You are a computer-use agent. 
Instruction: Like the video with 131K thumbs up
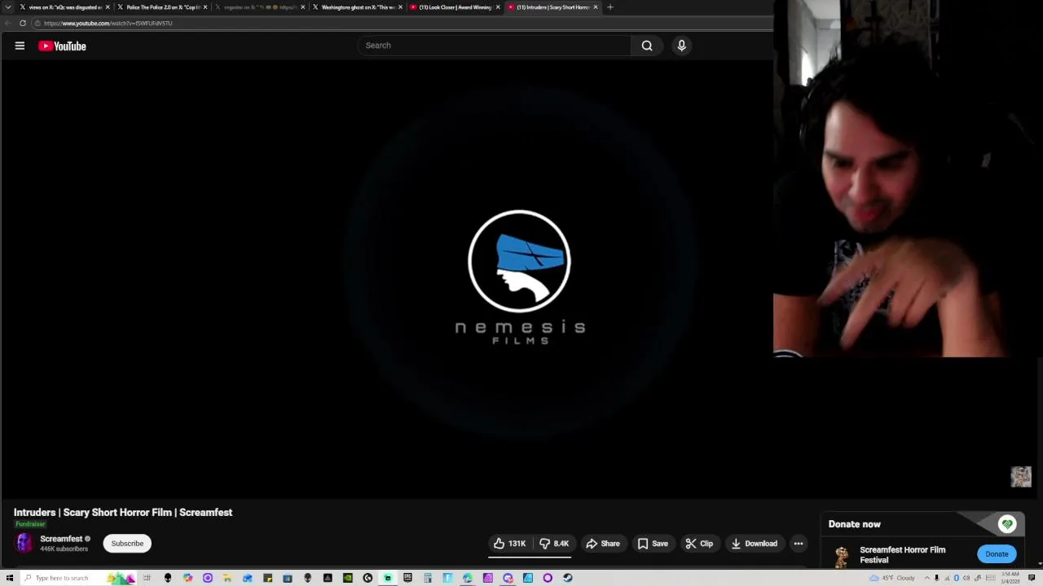coord(509,544)
